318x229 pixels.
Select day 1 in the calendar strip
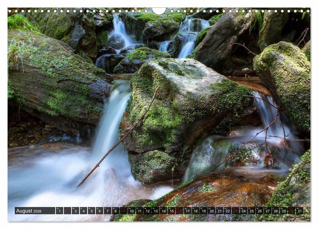[59, 211]
